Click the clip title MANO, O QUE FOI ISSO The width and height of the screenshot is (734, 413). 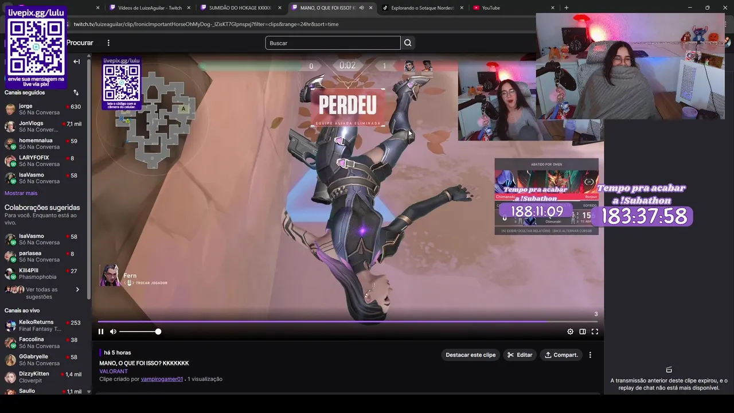[144, 363]
